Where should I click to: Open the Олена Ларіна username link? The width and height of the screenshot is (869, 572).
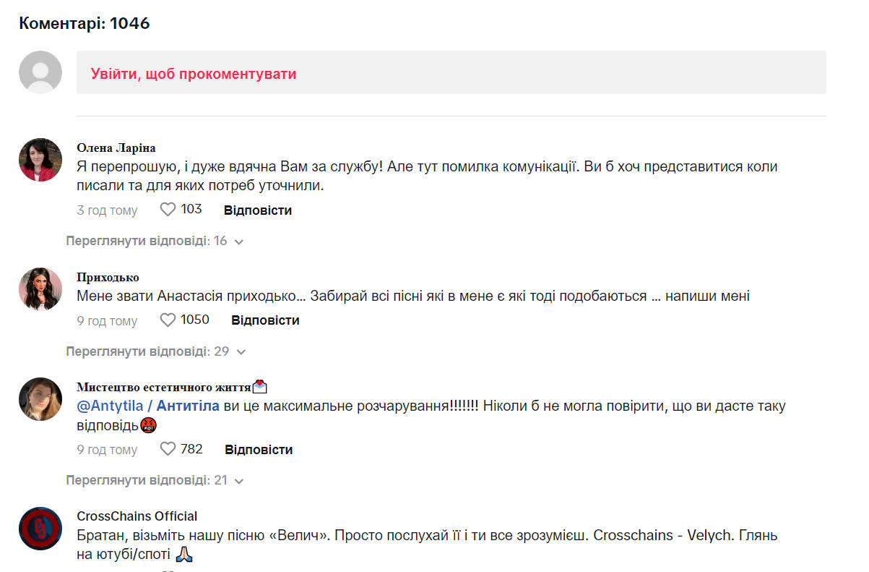tap(116, 148)
